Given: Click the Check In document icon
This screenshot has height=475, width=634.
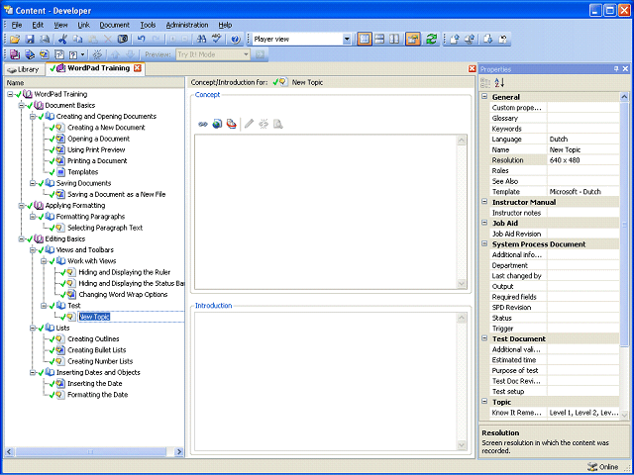Looking at the screenshot, I should [455, 40].
